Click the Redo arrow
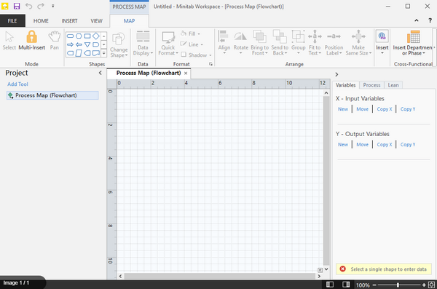The height and width of the screenshot is (289, 437). [x=41, y=6]
